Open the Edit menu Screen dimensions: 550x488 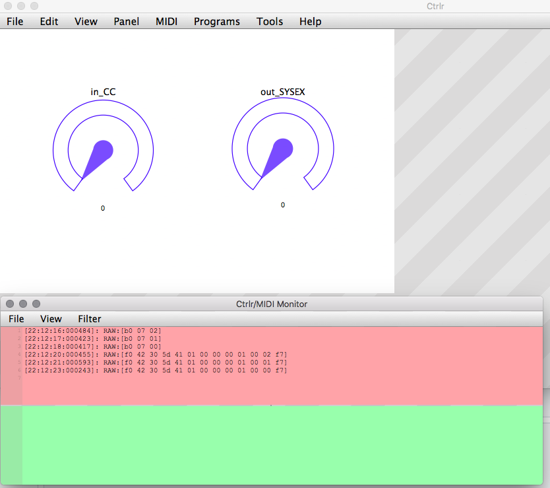[x=49, y=21]
